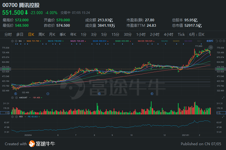Select the 周K weekly tab

[42, 35]
